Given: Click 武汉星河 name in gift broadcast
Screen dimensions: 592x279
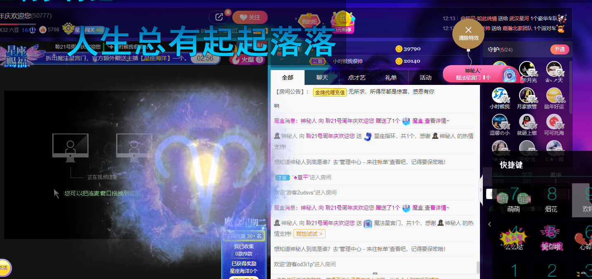Looking at the screenshot, I should coord(519,19).
